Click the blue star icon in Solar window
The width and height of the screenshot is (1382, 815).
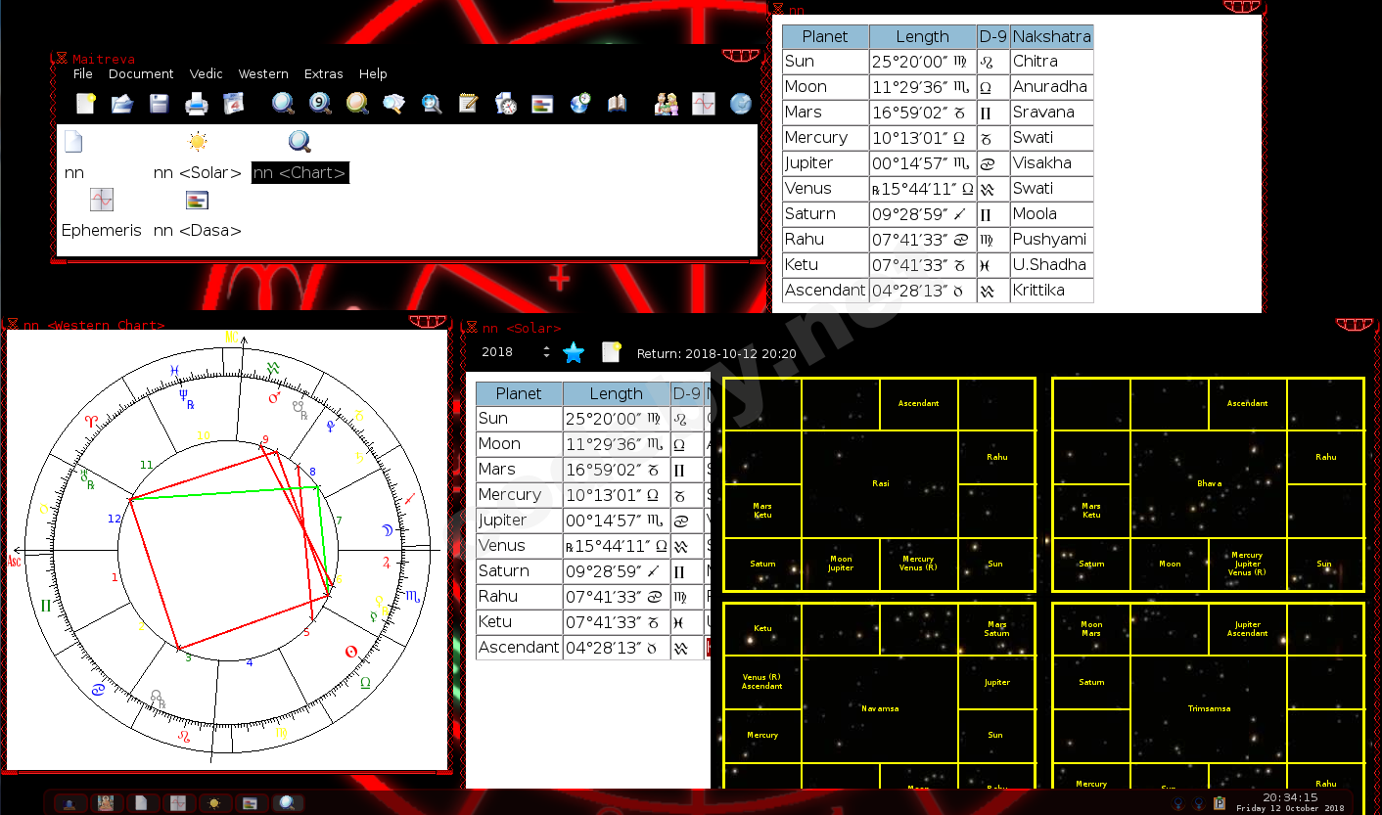click(574, 353)
